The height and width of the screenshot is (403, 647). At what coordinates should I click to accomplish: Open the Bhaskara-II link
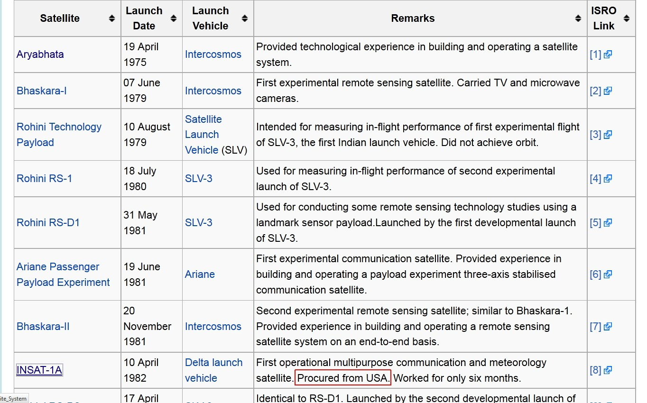tap(43, 326)
